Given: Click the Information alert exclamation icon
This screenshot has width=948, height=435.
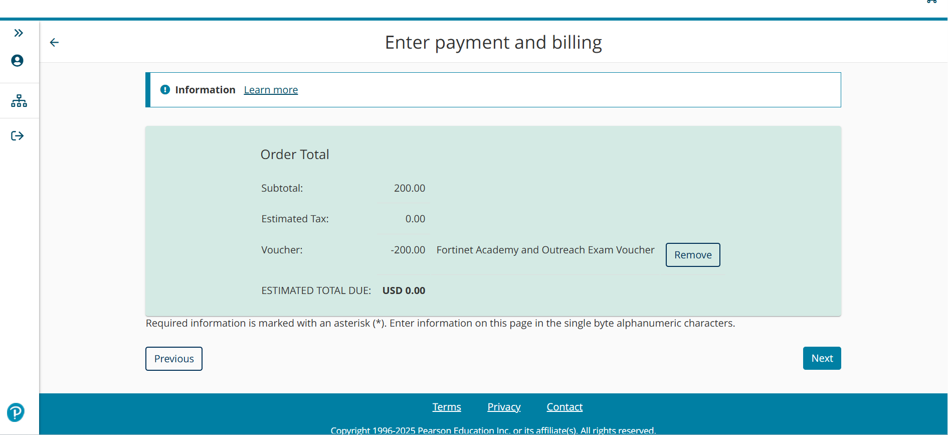Looking at the screenshot, I should [165, 90].
